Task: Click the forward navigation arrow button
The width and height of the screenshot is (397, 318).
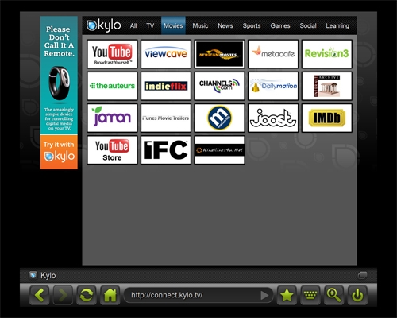Action: 63,295
